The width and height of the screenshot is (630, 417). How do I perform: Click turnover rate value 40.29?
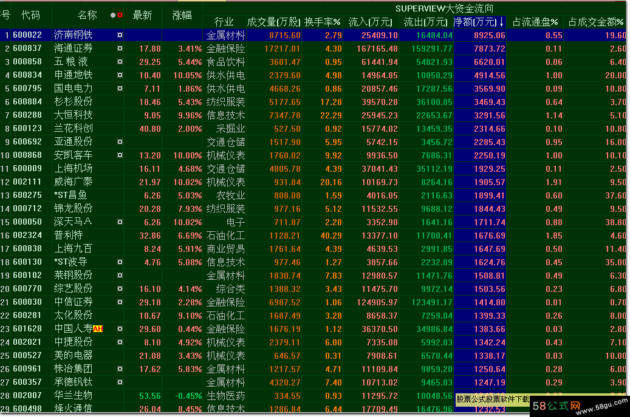(331, 236)
